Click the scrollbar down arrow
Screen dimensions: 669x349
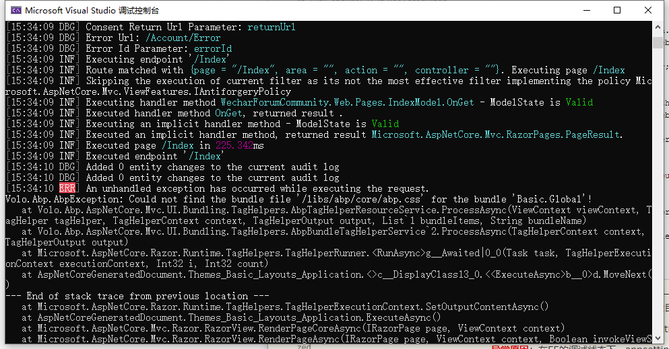click(658, 338)
